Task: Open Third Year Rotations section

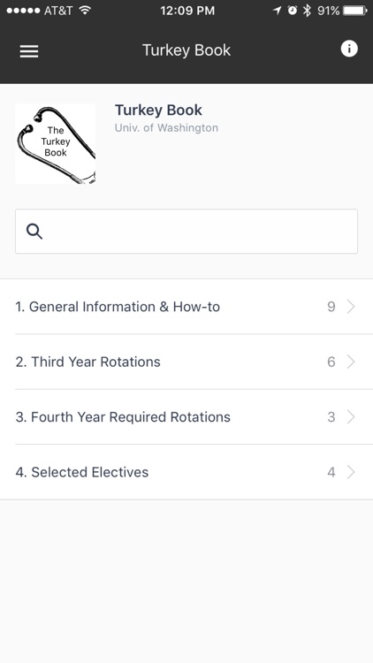Action: [x=186, y=362]
